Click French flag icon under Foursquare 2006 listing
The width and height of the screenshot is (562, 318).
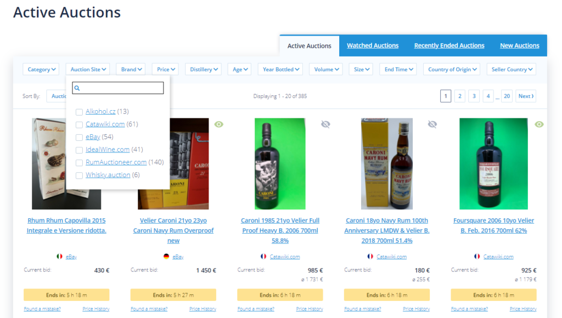(x=477, y=257)
